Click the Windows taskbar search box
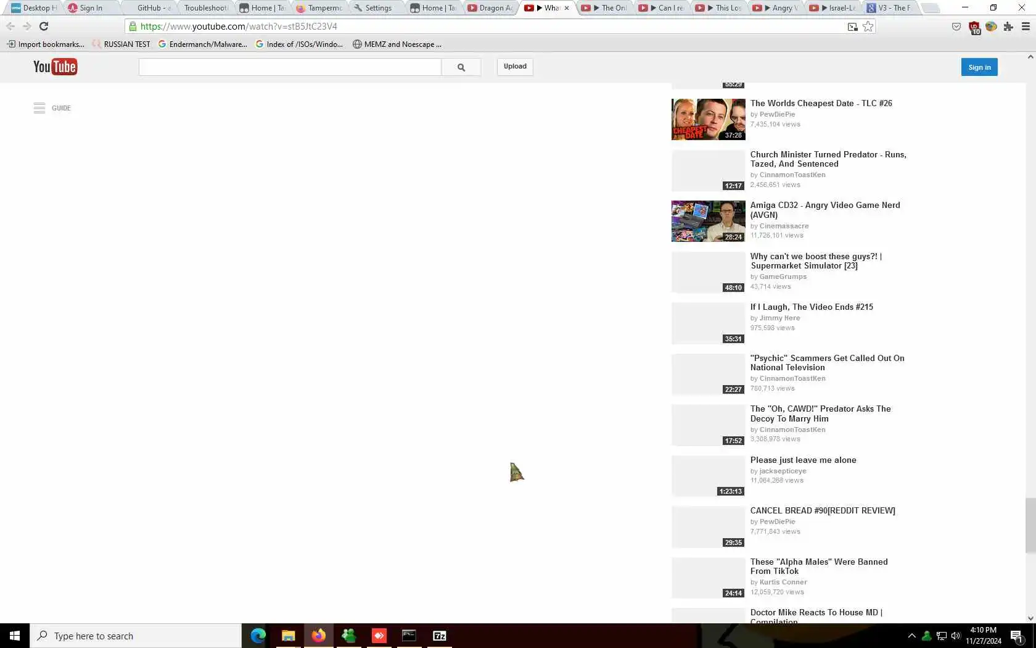Image resolution: width=1036 pixels, height=648 pixels. 135,636
